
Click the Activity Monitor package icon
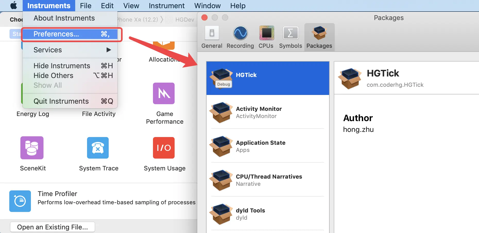pos(221,112)
